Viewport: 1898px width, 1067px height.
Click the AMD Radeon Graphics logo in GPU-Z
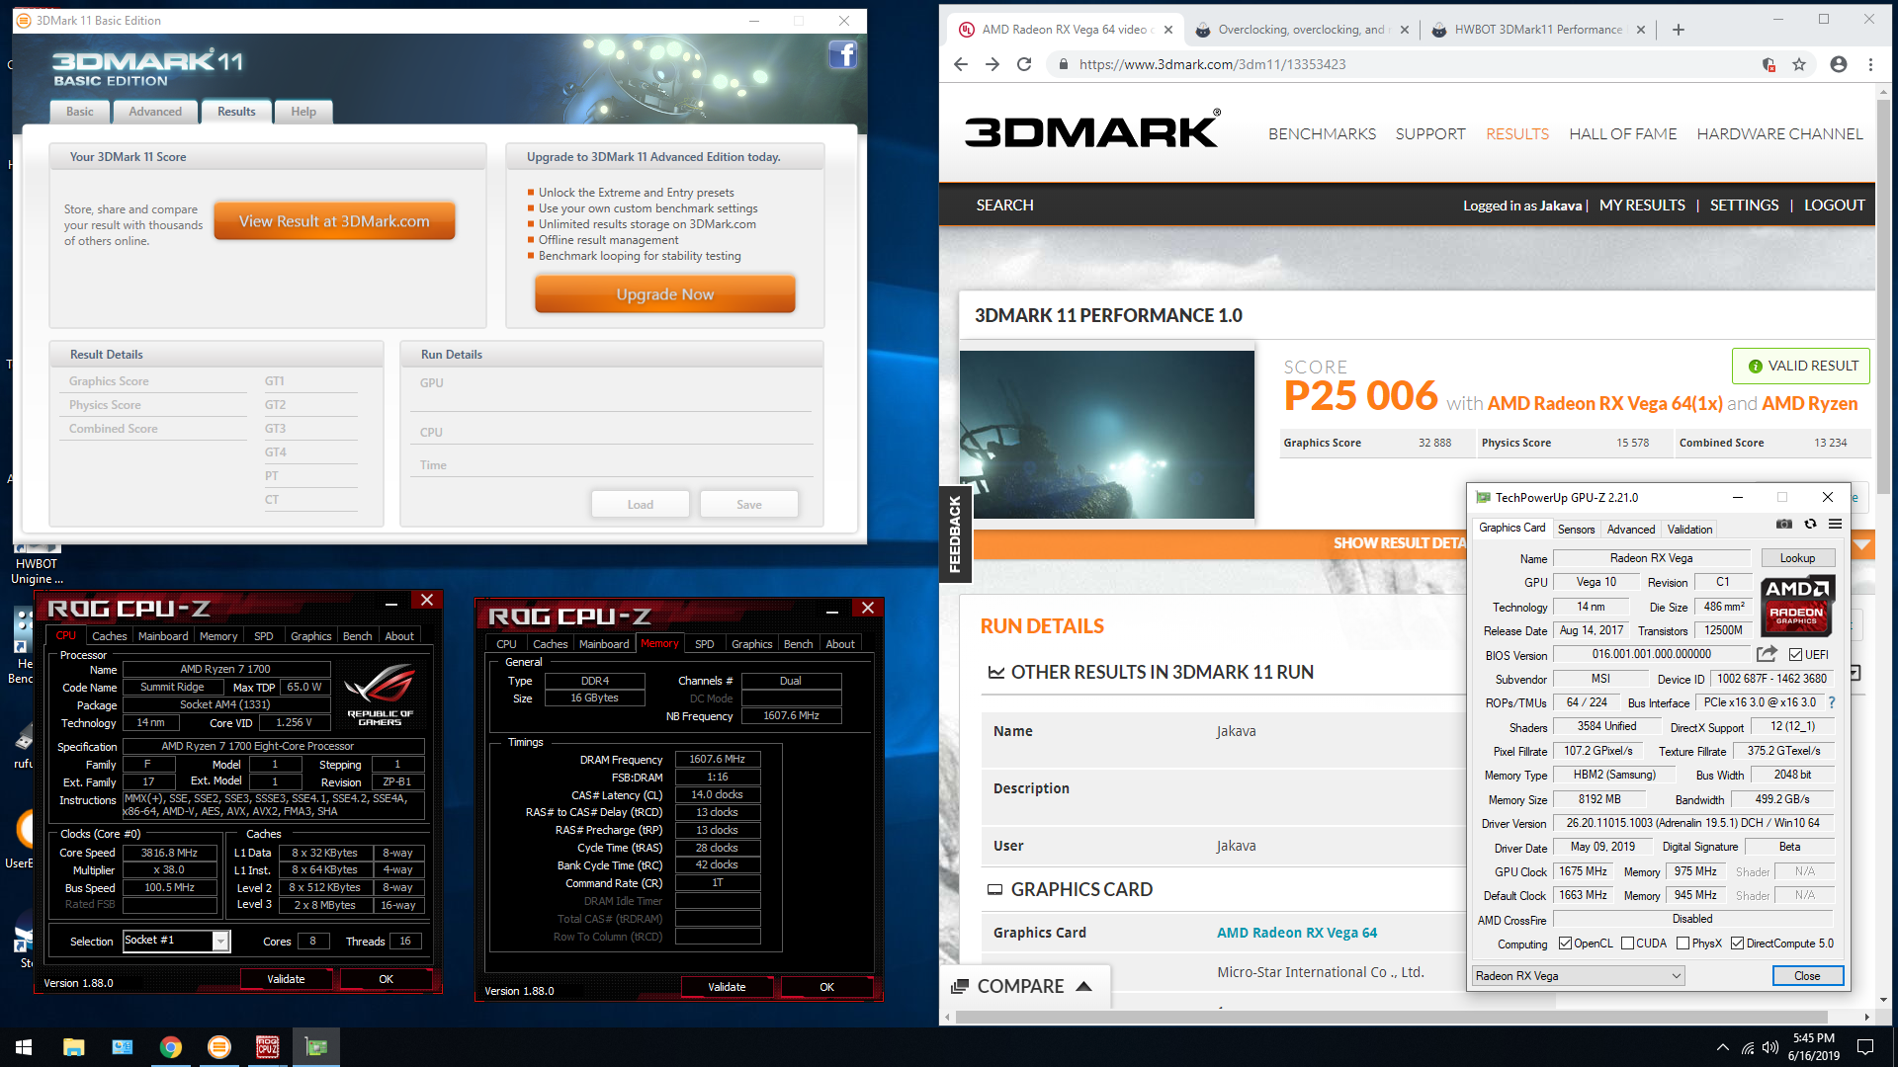[x=1797, y=606]
